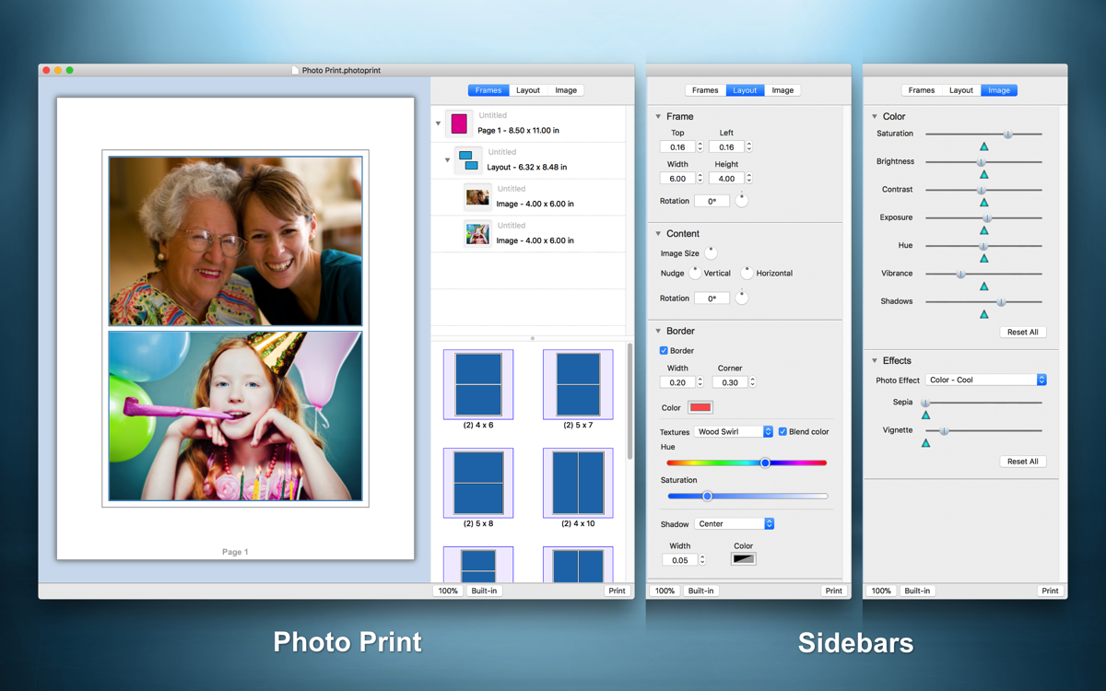Select the Image tab in the left window
This screenshot has width=1106, height=691.
point(566,89)
